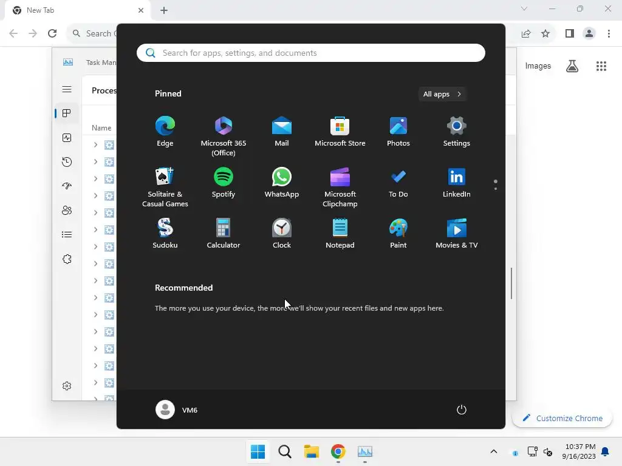This screenshot has height=466, width=622.
Task: Open App history in Task Manager sidebar
Action: pyautogui.click(x=67, y=161)
